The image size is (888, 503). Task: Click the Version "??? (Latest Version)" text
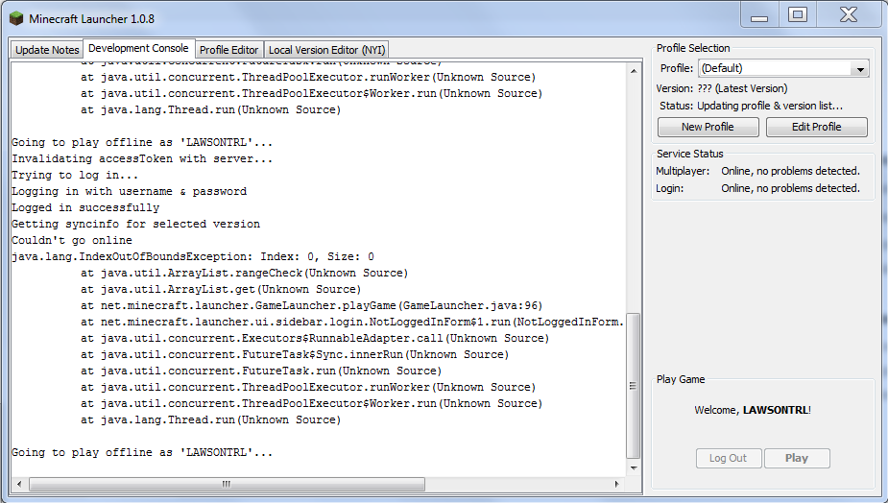click(x=742, y=89)
